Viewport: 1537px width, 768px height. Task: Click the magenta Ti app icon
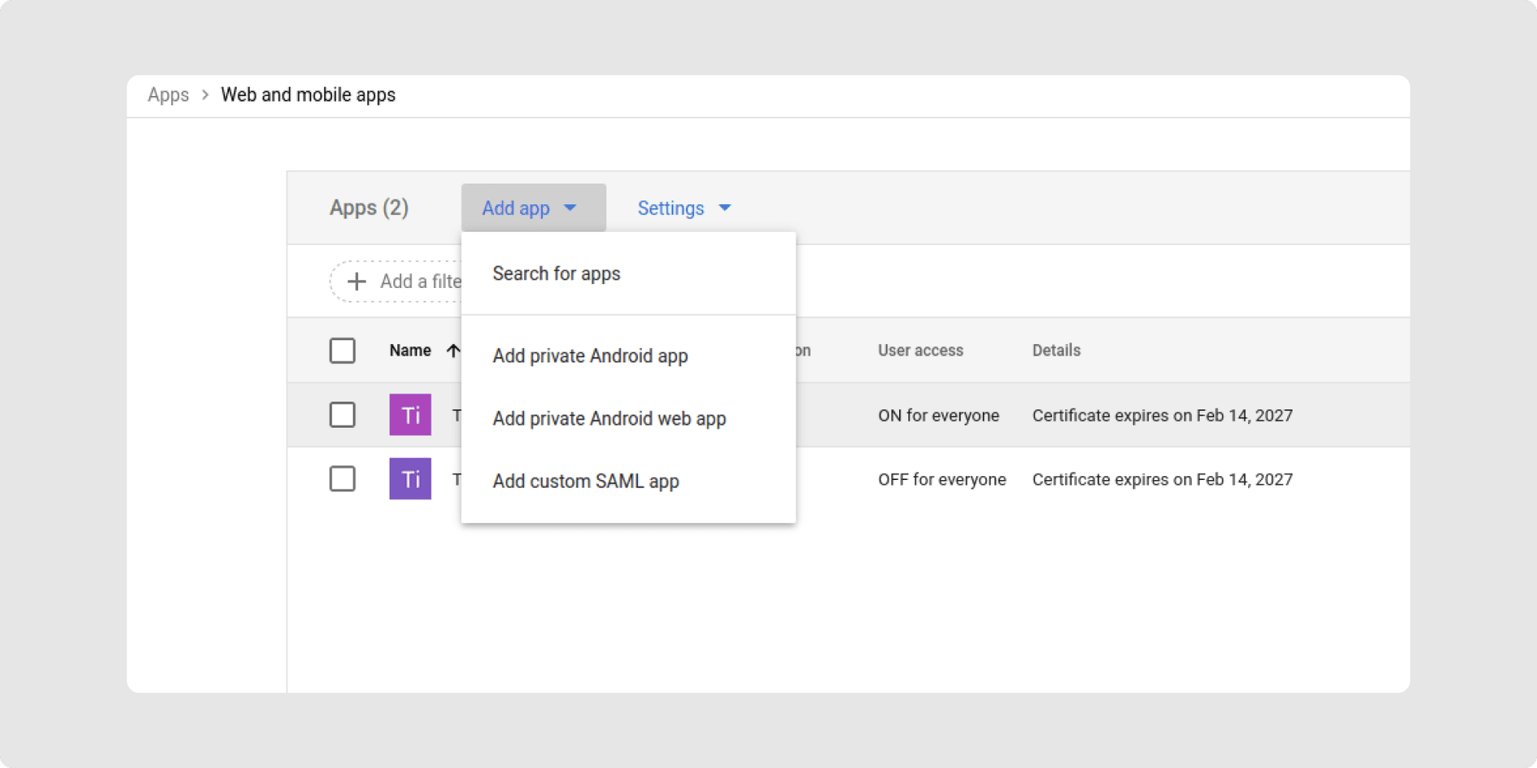coord(410,414)
